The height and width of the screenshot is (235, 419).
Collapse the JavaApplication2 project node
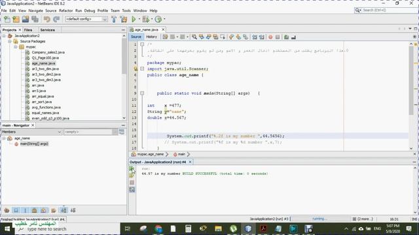coord(4,36)
